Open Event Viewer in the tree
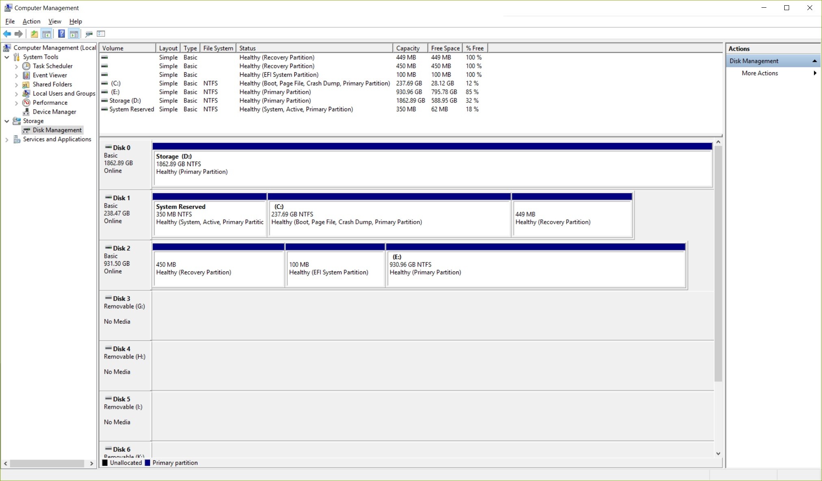822x481 pixels. 50,75
